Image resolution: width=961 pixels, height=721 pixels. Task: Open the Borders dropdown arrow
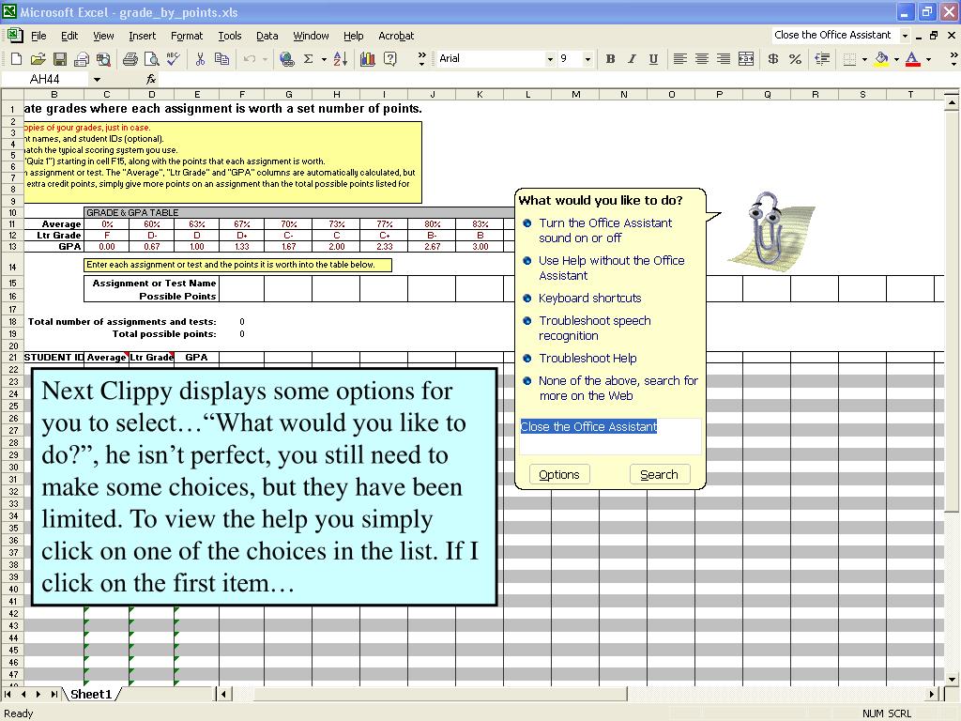864,59
